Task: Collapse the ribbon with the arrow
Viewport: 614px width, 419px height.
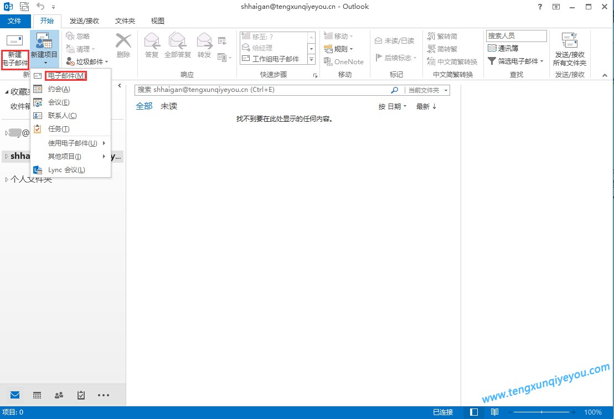Action: (x=605, y=75)
